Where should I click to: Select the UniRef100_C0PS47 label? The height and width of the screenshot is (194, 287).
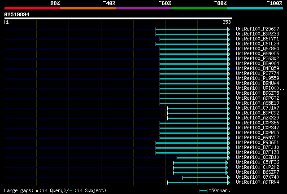(257, 128)
